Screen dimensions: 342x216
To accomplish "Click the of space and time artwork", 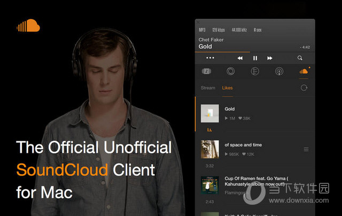I will click(210, 149).
